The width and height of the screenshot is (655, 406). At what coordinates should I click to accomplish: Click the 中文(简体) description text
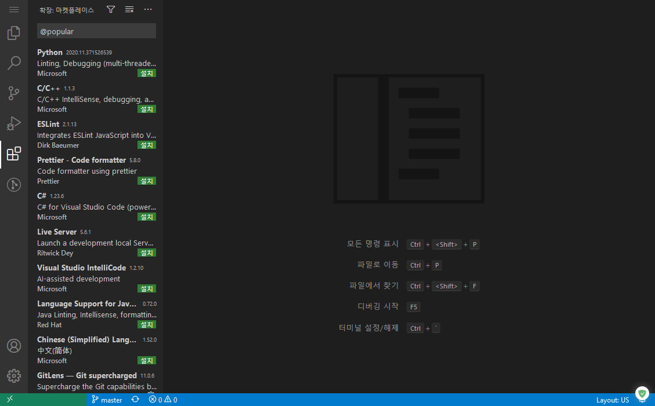click(55, 350)
